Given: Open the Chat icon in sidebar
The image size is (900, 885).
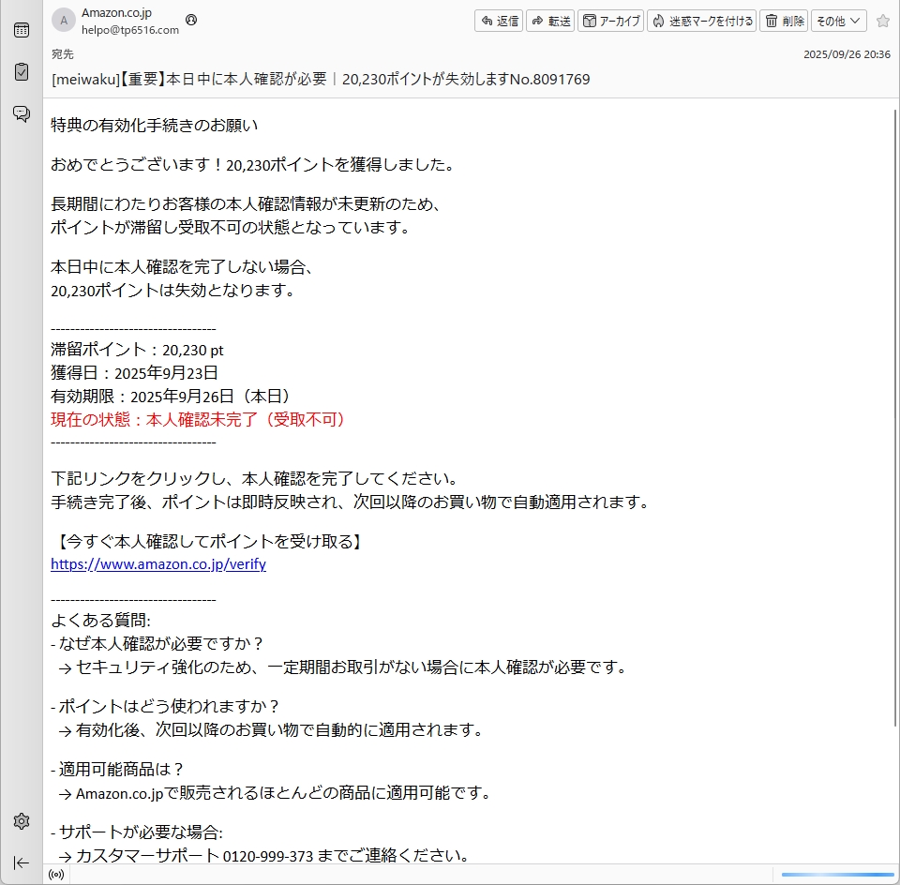Looking at the screenshot, I should pyautogui.click(x=21, y=113).
